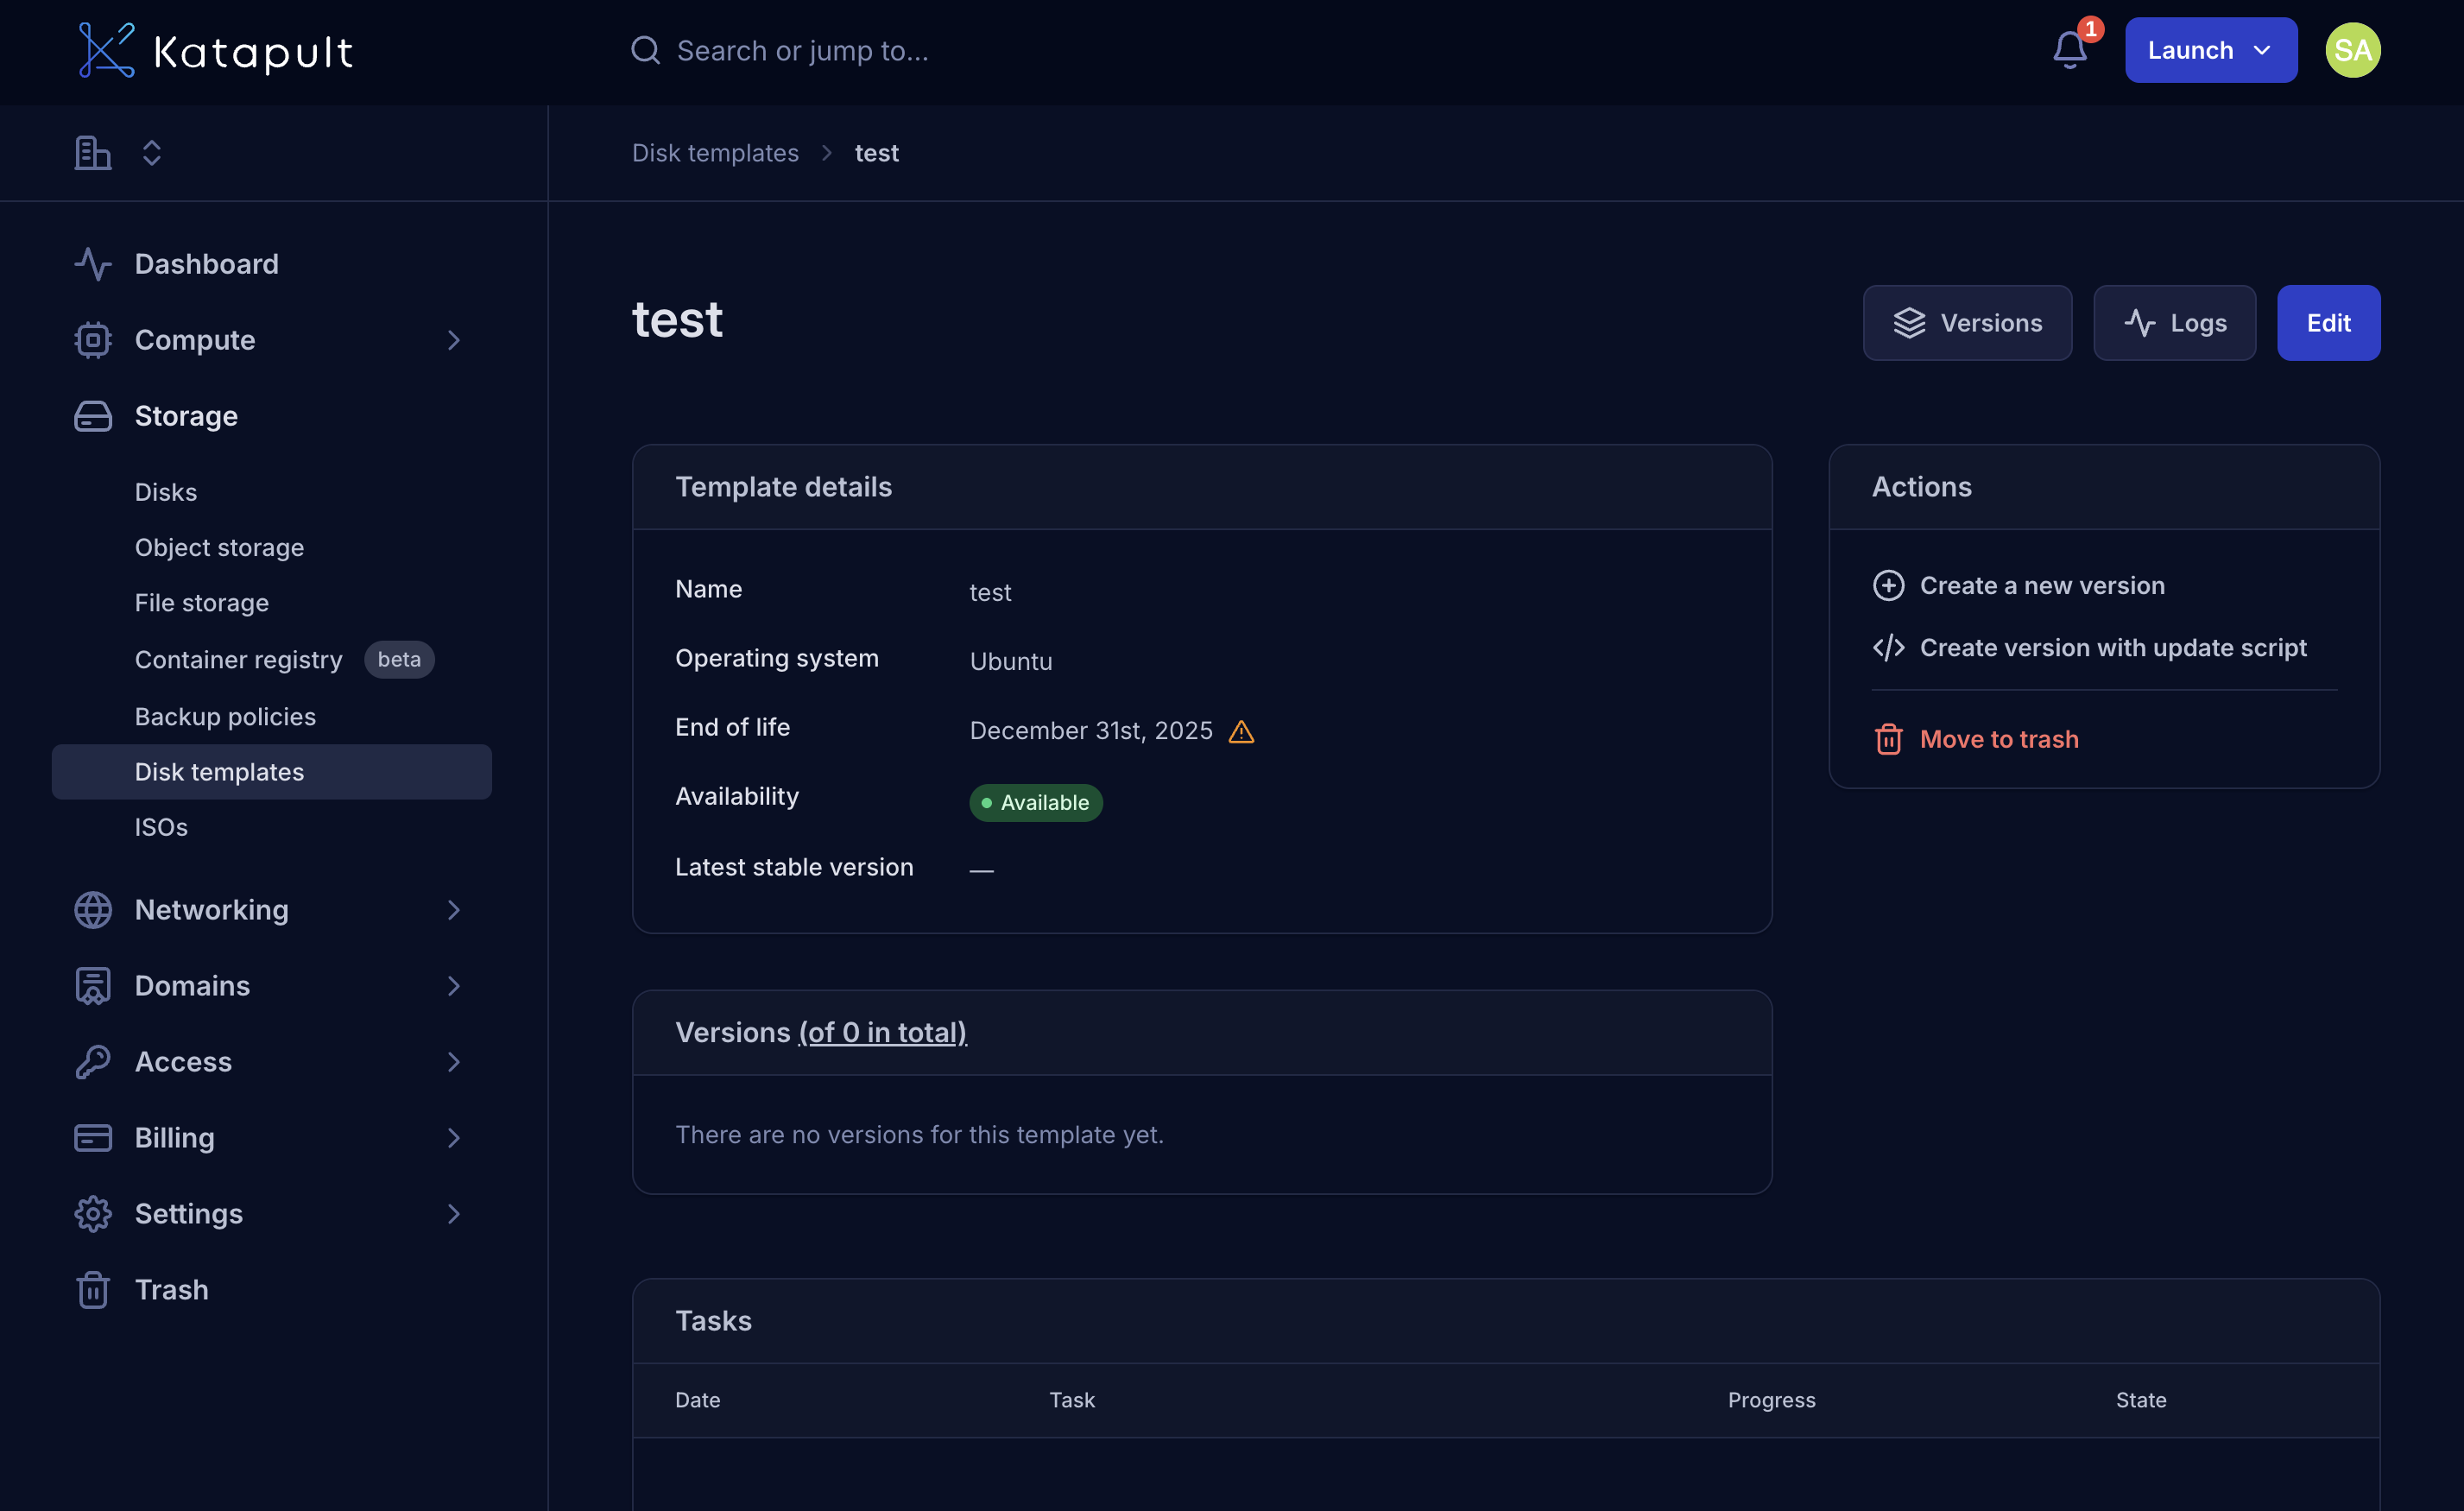Click the end of life warning triangle
Image resolution: width=2464 pixels, height=1511 pixels.
pyautogui.click(x=1241, y=732)
